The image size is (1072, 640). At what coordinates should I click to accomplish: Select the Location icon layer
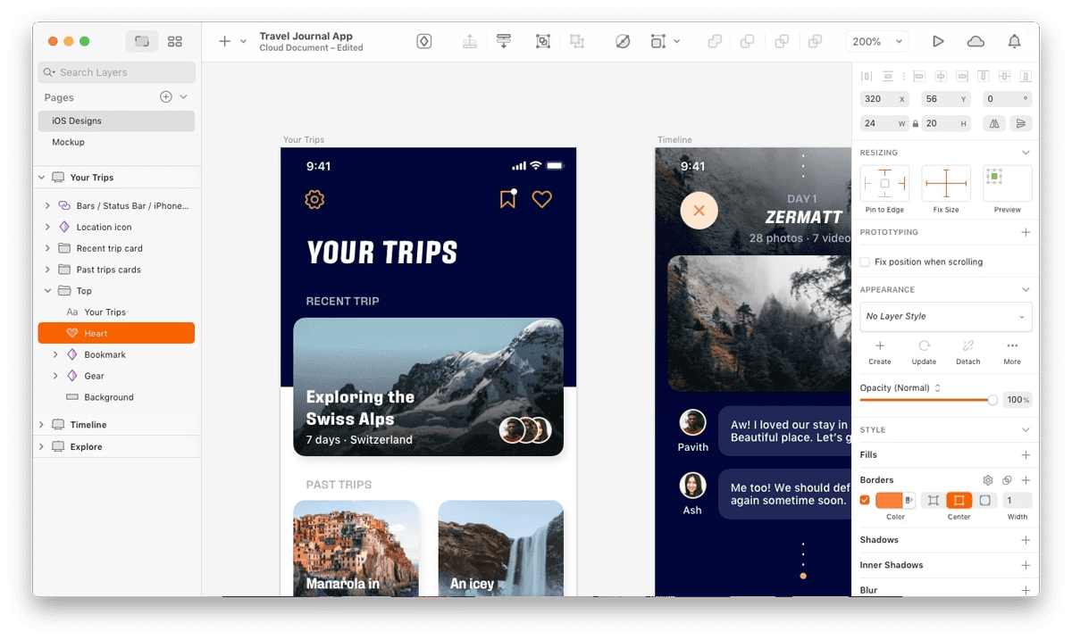point(116,227)
